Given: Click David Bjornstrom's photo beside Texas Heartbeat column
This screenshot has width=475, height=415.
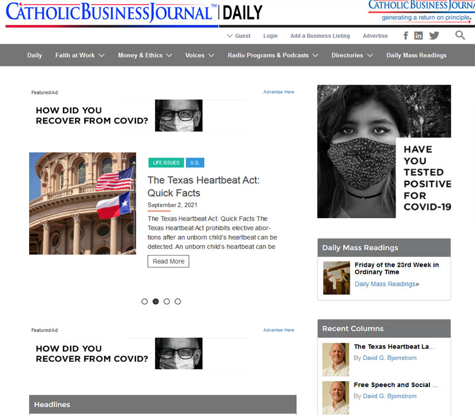Looking at the screenshot, I should coord(335,359).
